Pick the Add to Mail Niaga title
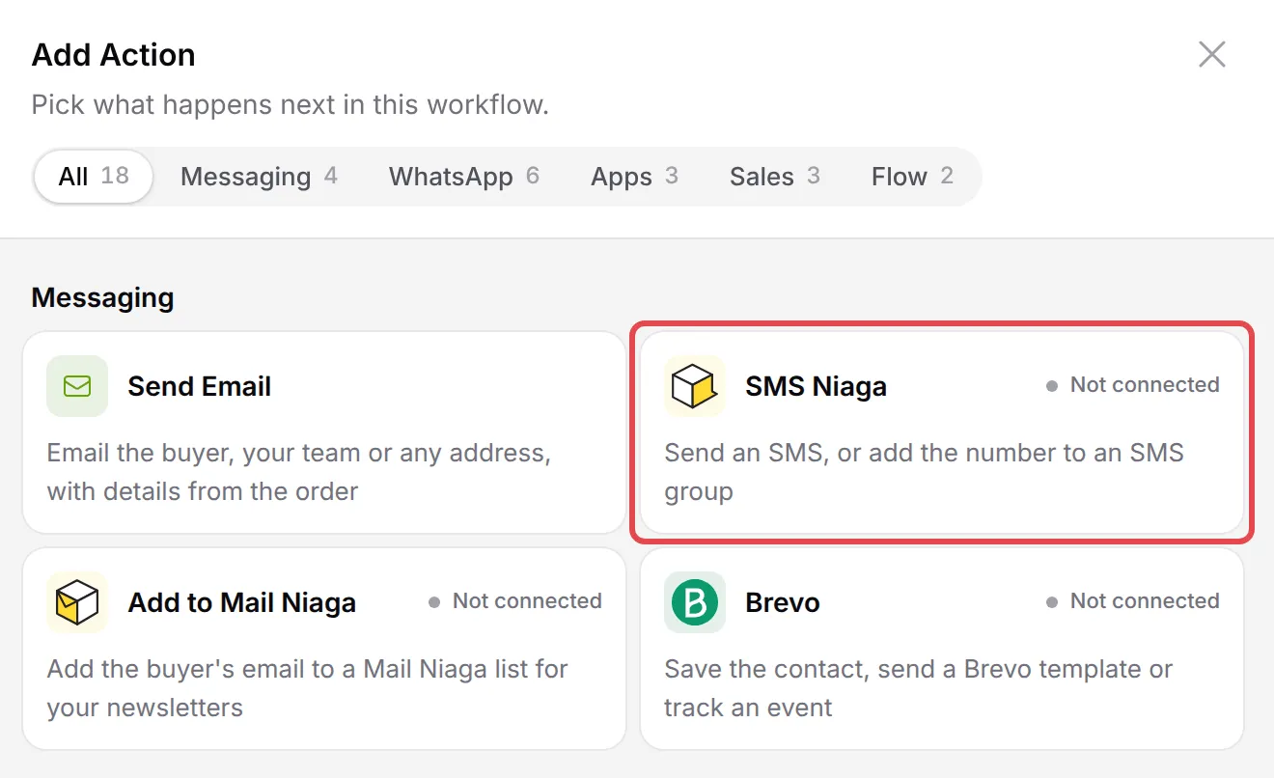This screenshot has height=778, width=1274. (242, 602)
